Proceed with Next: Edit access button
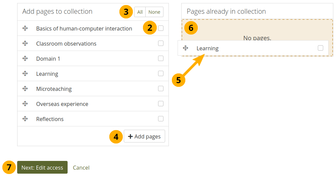The height and width of the screenshot is (177, 336). pos(42,168)
